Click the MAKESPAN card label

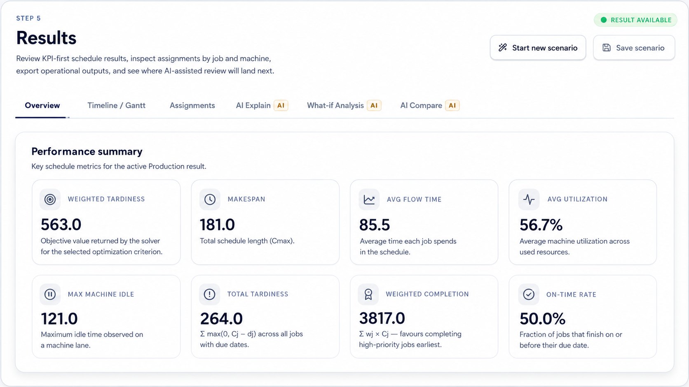(246, 199)
